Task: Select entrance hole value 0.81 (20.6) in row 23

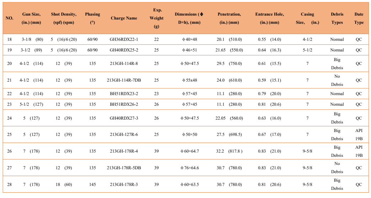Action: coord(270,104)
